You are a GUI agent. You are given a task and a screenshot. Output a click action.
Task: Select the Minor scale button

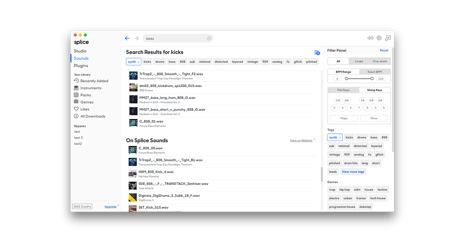tap(374, 118)
